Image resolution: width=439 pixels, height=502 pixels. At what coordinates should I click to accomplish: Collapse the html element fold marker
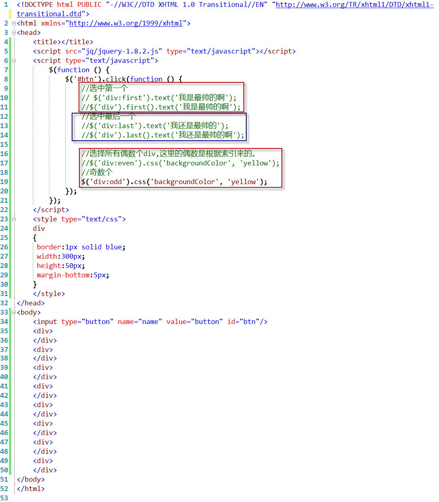(x=14, y=23)
